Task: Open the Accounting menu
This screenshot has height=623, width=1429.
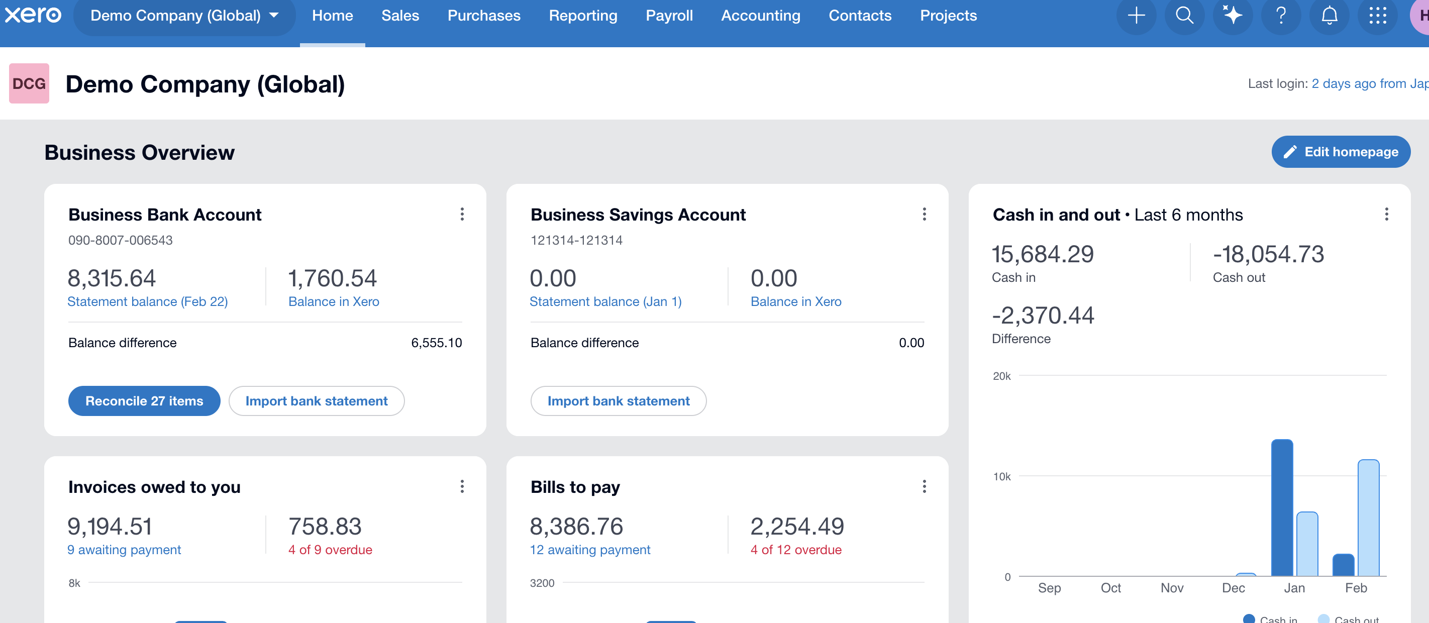Action: click(x=761, y=16)
